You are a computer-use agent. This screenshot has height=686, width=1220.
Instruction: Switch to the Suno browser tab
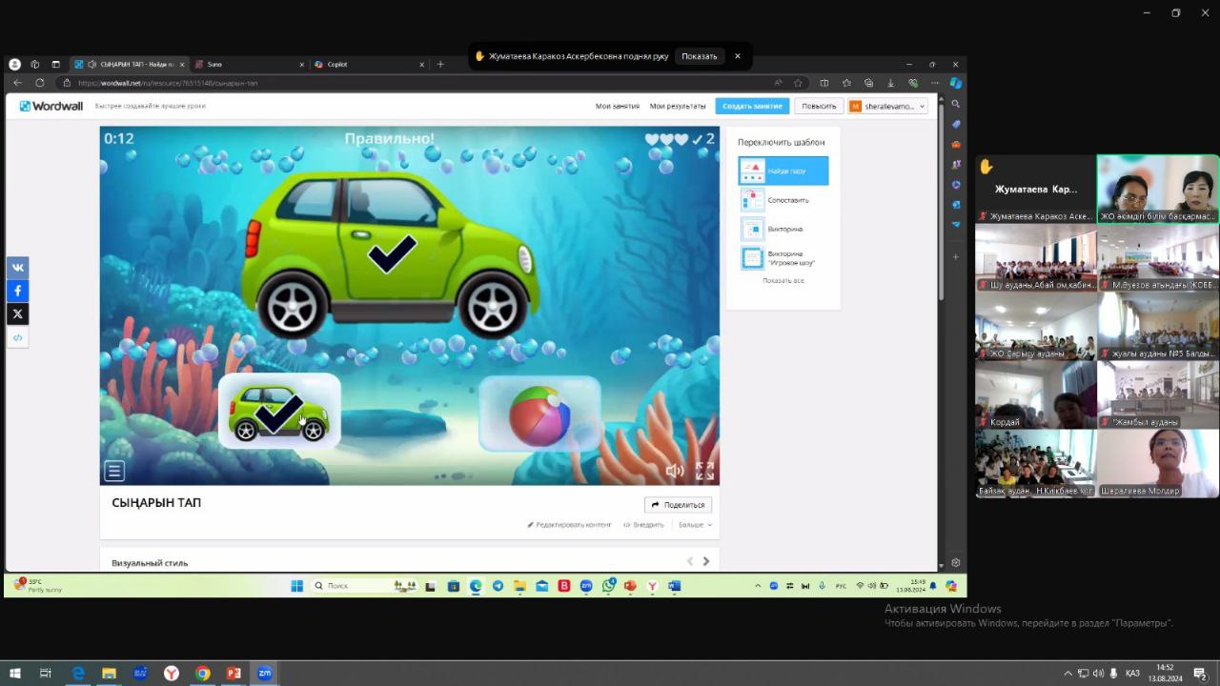tap(248, 64)
